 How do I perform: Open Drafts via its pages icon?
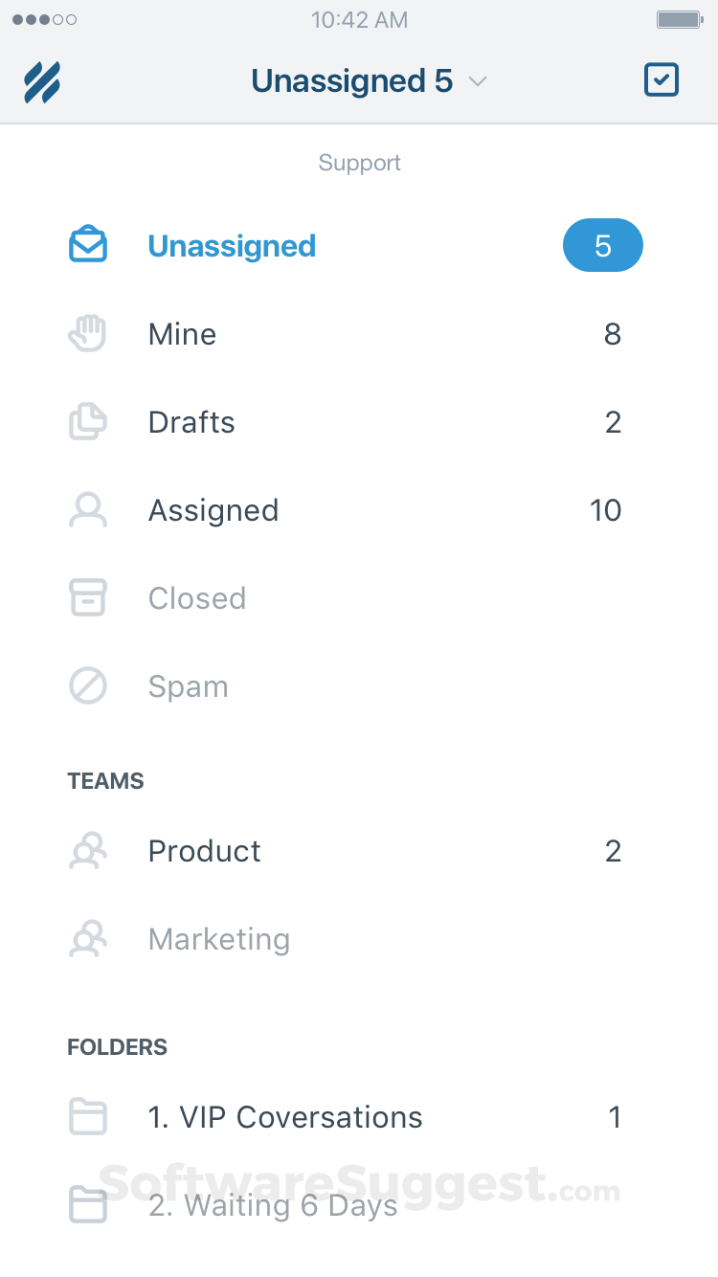(x=87, y=421)
